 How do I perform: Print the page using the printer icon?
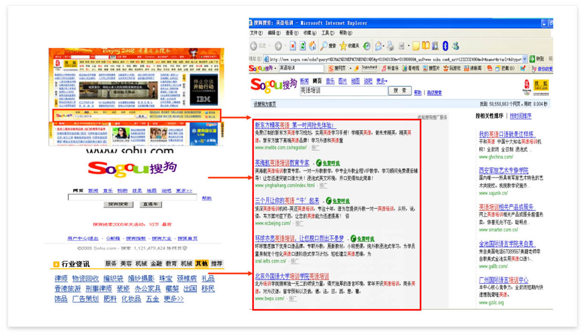click(390, 46)
